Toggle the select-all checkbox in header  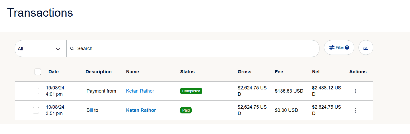(x=38, y=72)
